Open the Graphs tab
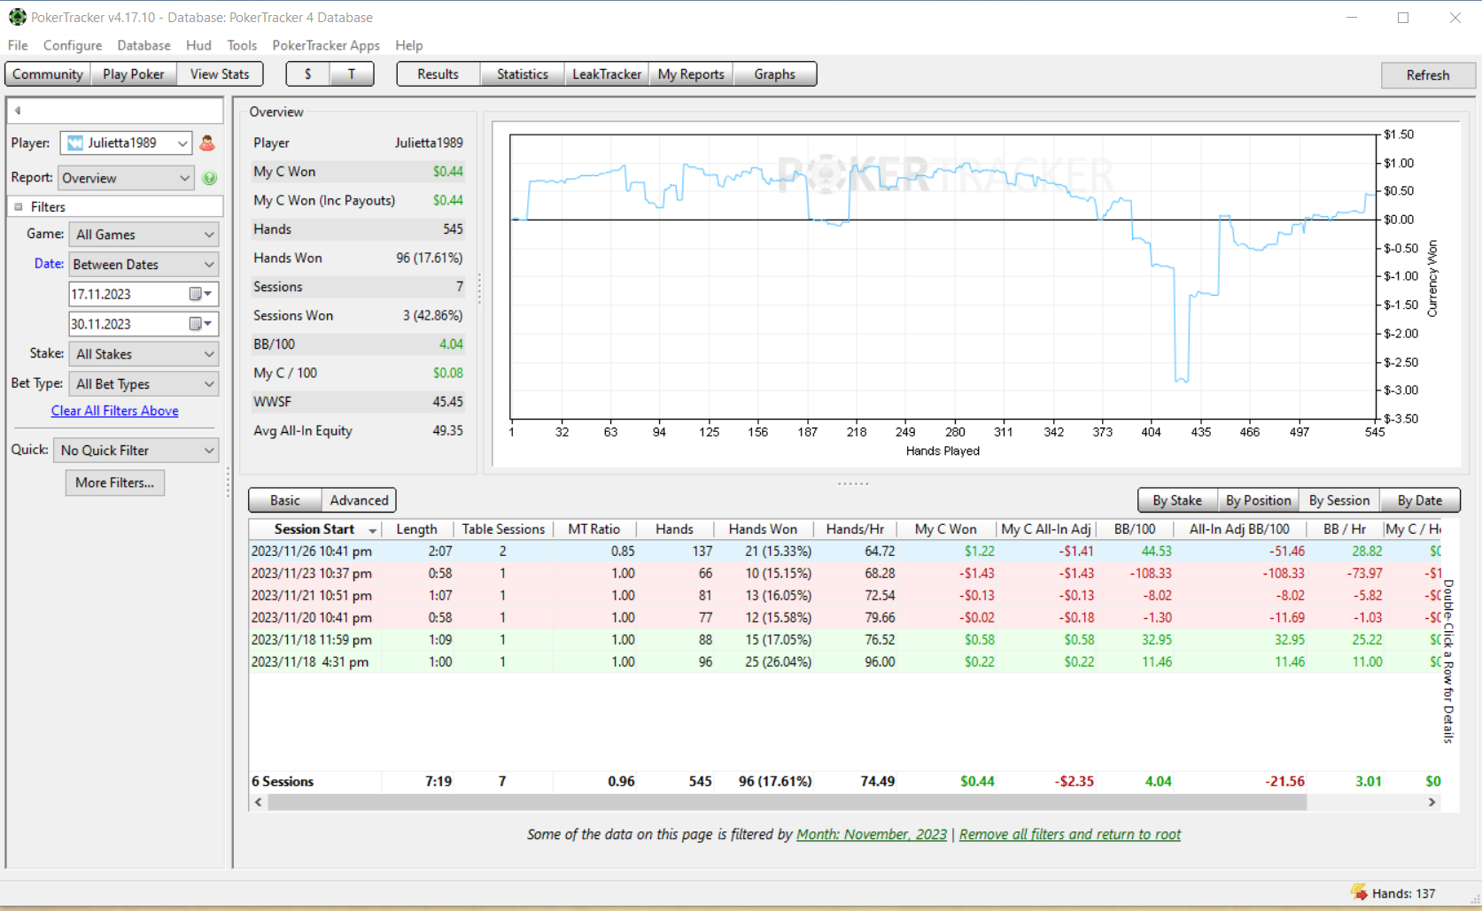Viewport: 1482px width, 911px height. click(775, 74)
